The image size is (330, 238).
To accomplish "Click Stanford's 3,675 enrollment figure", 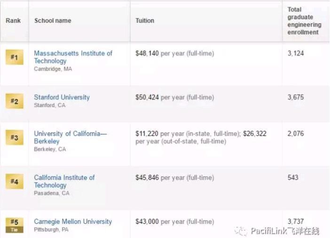I will [295, 97].
